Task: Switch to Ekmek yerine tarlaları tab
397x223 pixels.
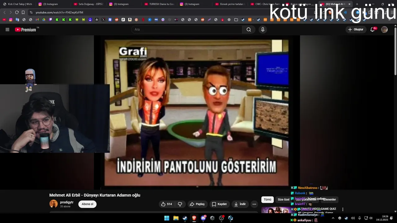Action: point(230,4)
